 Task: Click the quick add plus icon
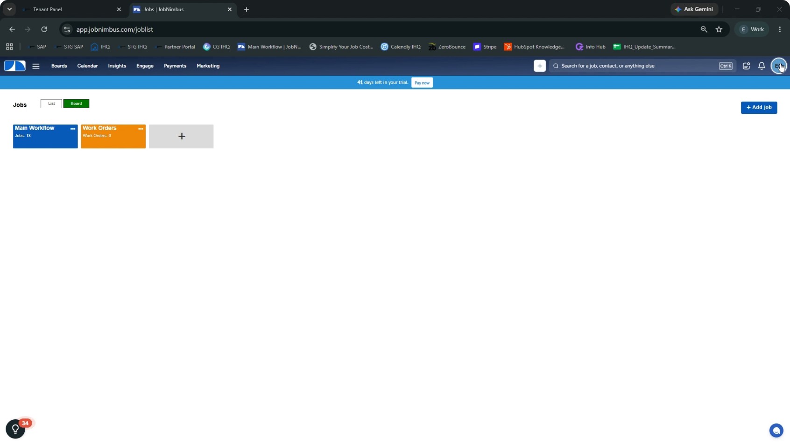click(x=540, y=66)
